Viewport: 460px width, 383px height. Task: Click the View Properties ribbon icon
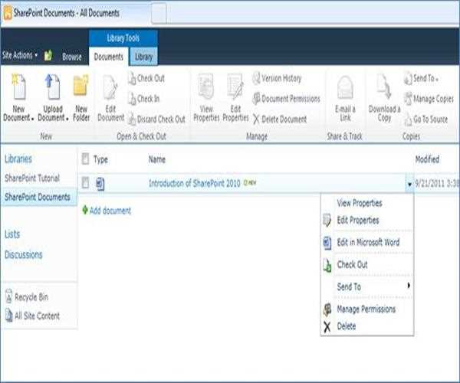click(206, 88)
